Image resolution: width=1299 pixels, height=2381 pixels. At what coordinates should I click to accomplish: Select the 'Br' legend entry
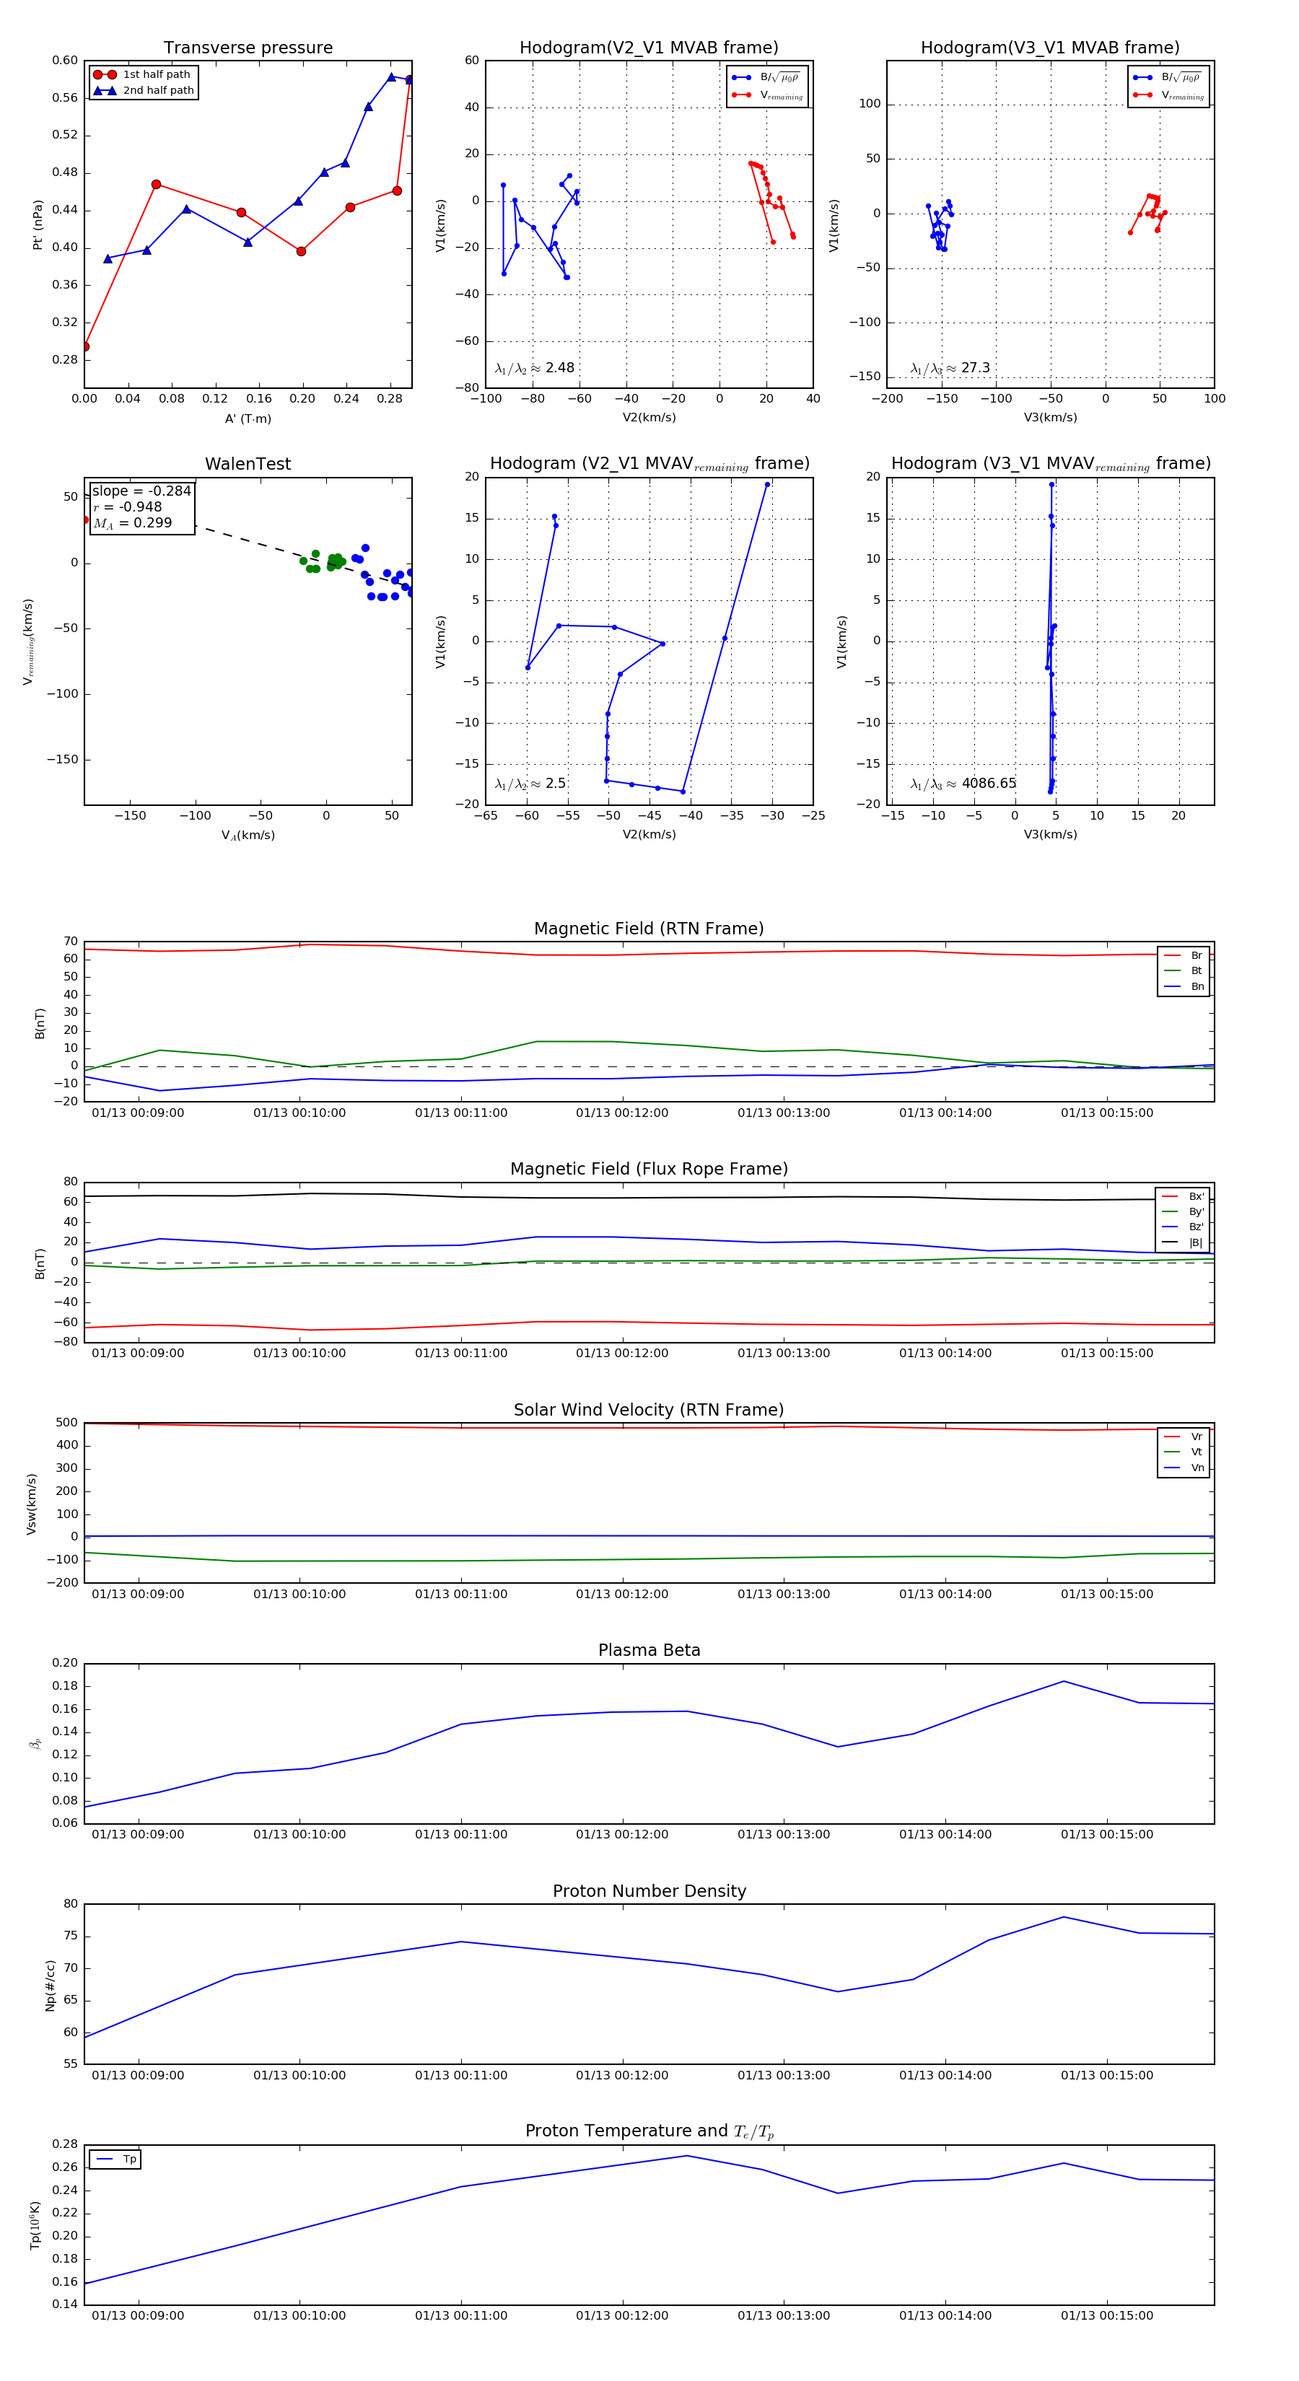click(x=1184, y=955)
